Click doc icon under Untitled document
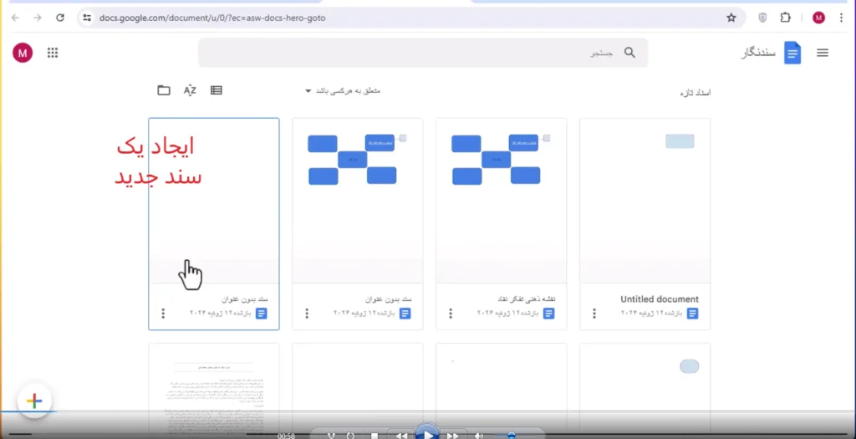The image size is (856, 439). [693, 314]
